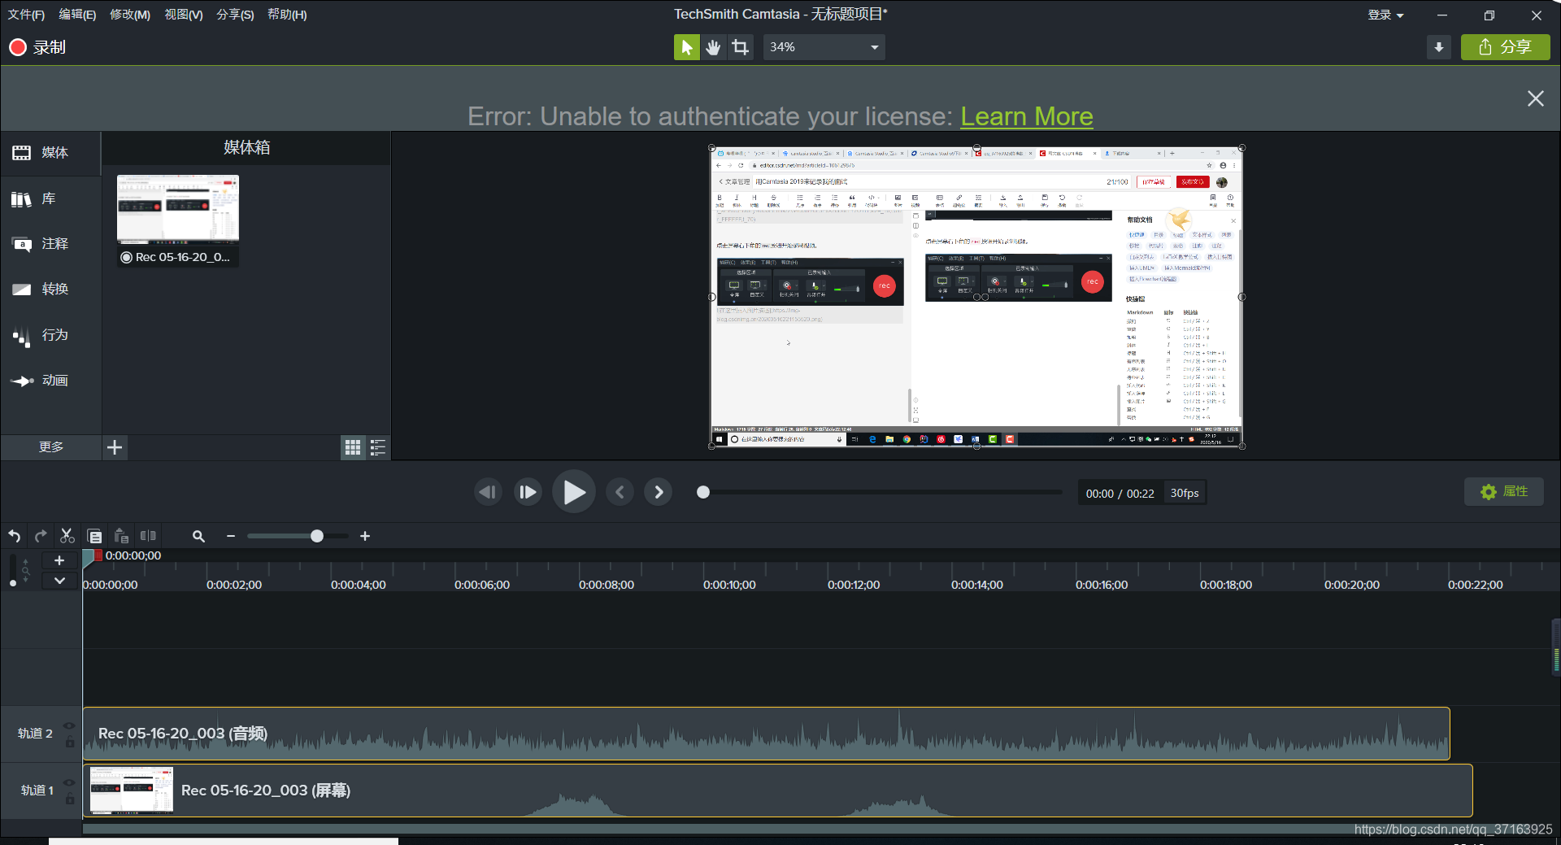Open the 修改(M) menu
This screenshot has width=1561, height=845.
[x=130, y=15]
